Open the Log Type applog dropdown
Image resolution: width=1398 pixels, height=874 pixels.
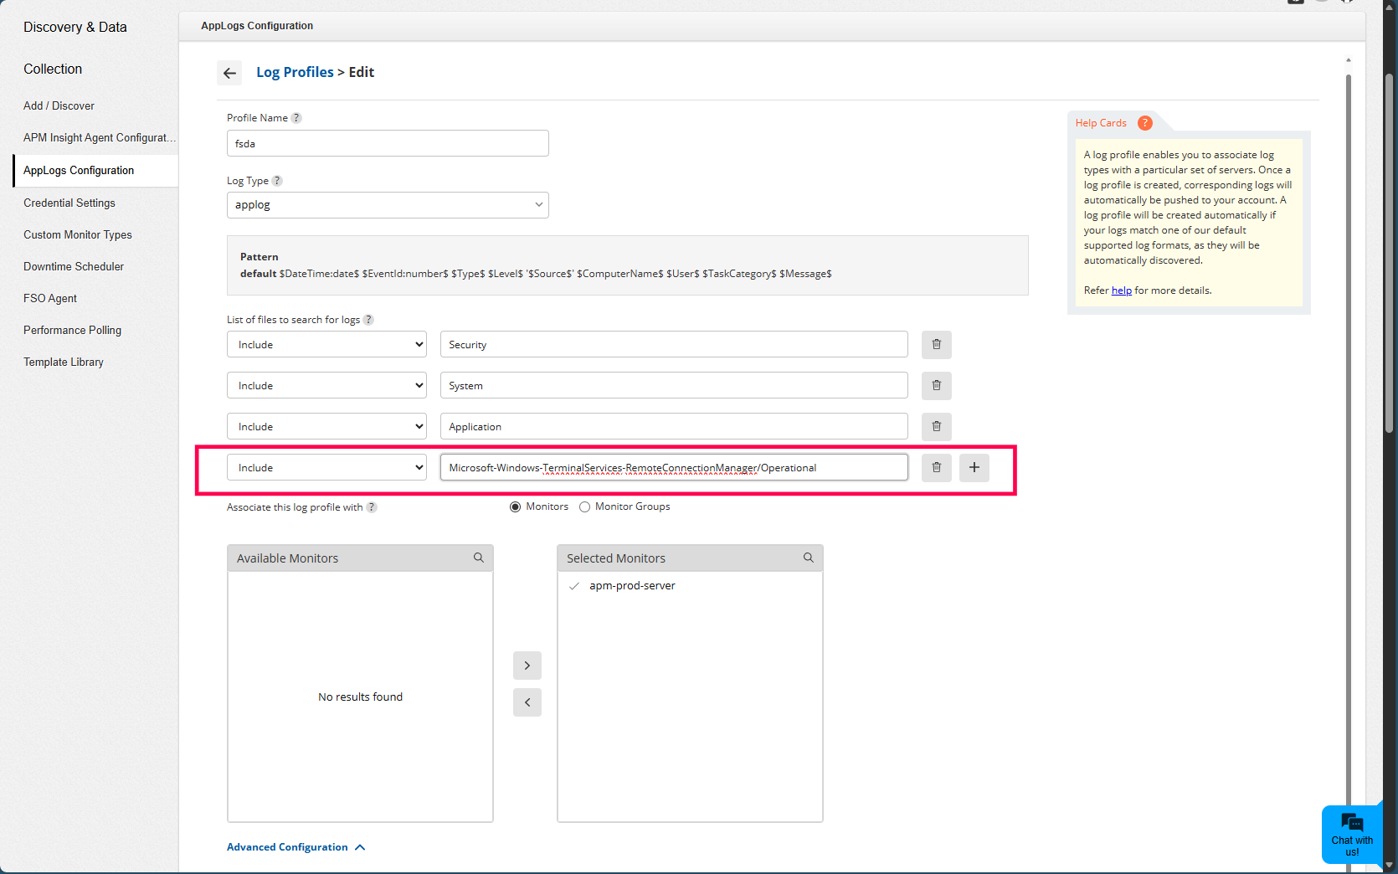[388, 205]
